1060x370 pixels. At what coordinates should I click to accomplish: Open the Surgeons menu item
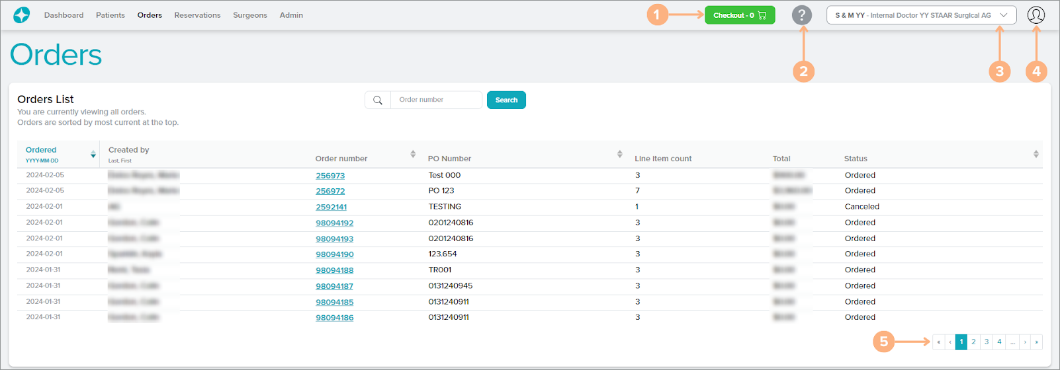pyautogui.click(x=249, y=15)
